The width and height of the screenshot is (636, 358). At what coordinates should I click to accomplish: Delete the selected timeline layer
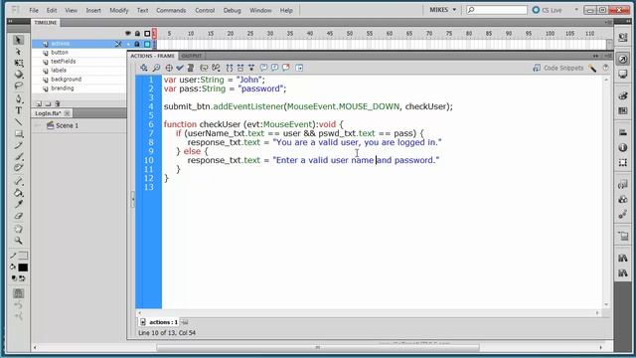(58, 103)
